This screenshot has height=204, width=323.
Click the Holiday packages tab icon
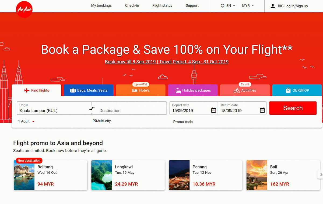pyautogui.click(x=178, y=90)
